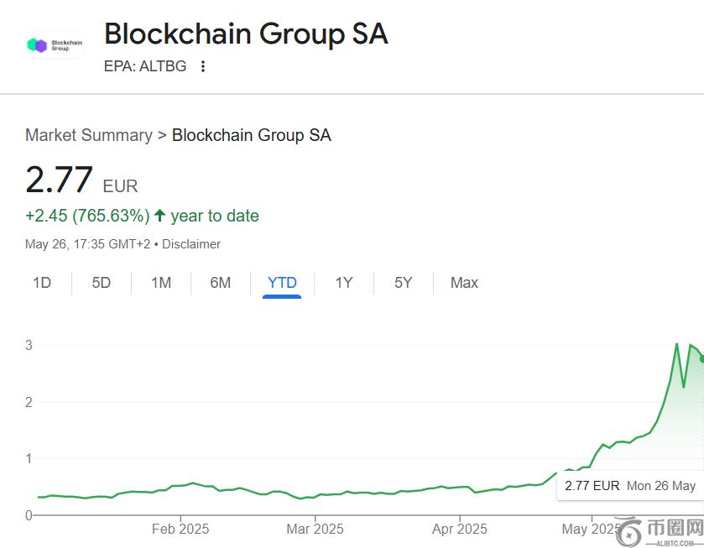This screenshot has width=704, height=548.
Task: Select the YTD tab
Action: click(282, 283)
